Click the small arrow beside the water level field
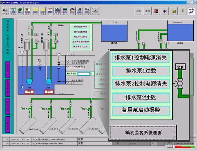This screenshot has width=197, height=151. coord(92,73)
